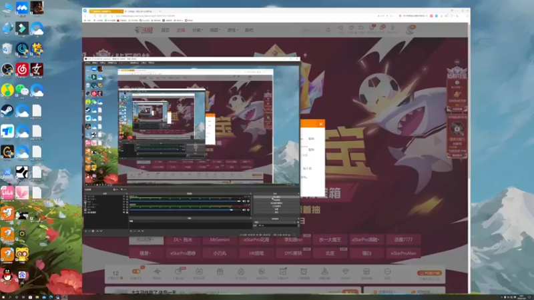Screen dimensions: 534x300
Task: Open source properties gear below sources list
Action: 93,231
